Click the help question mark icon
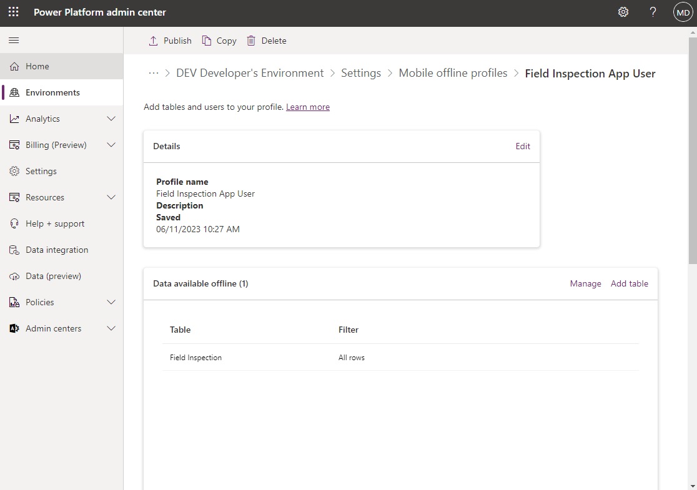697x490 pixels. 653,12
